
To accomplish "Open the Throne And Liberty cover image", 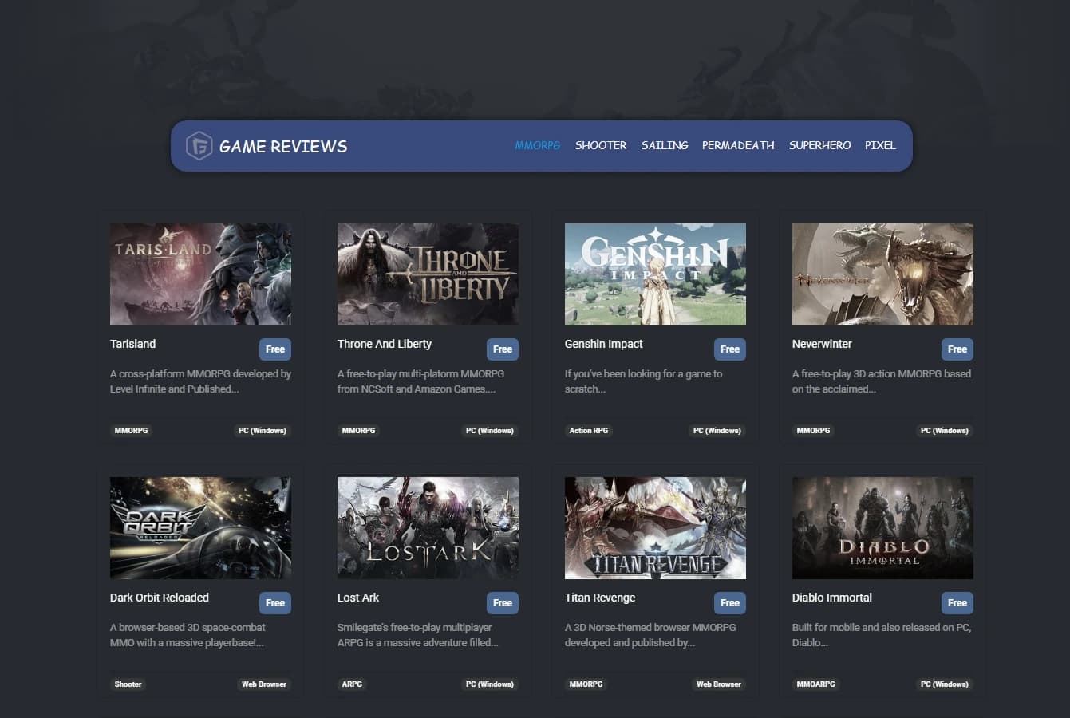I will pyautogui.click(x=428, y=274).
